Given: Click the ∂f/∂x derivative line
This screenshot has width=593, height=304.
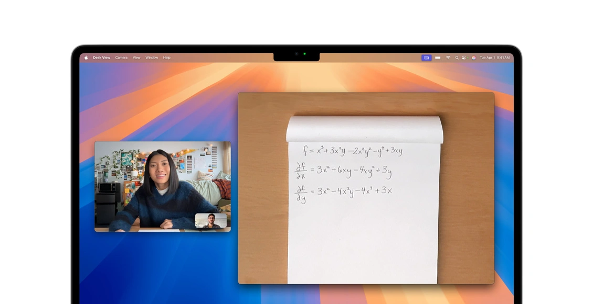Looking at the screenshot, I should click(x=343, y=170).
